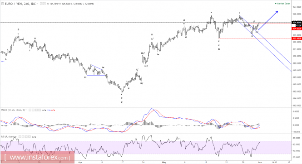Open RSI indicator settings icon
302x164 pixels.
pyautogui.click(x=23, y=137)
